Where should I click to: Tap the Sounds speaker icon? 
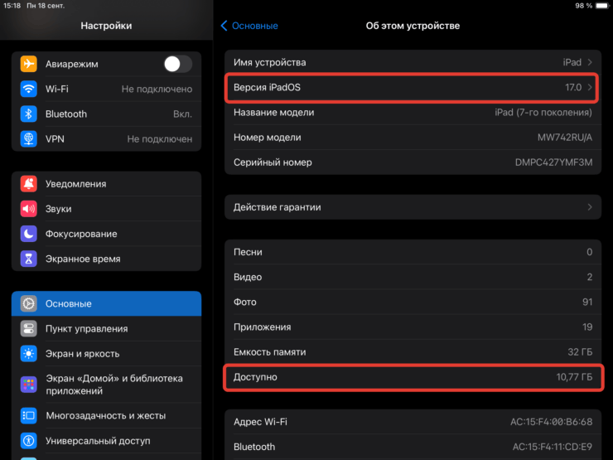29,209
